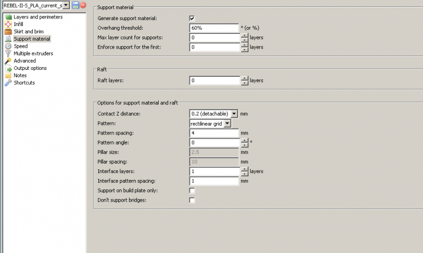Open Contact Z distance dropdown

[234, 114]
